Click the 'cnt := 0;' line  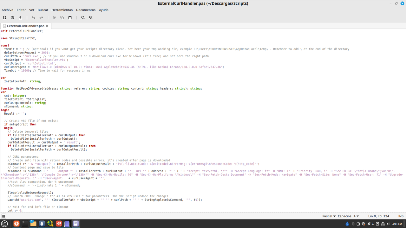pos(15,211)
